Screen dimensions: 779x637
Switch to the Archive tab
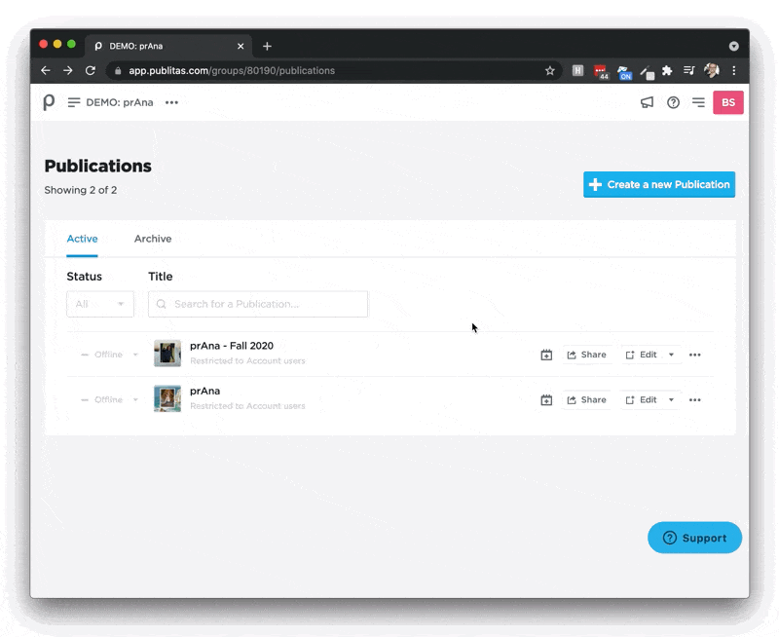point(153,239)
